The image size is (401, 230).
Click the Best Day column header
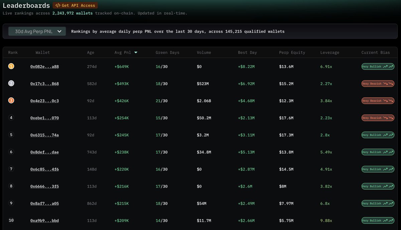point(248,52)
